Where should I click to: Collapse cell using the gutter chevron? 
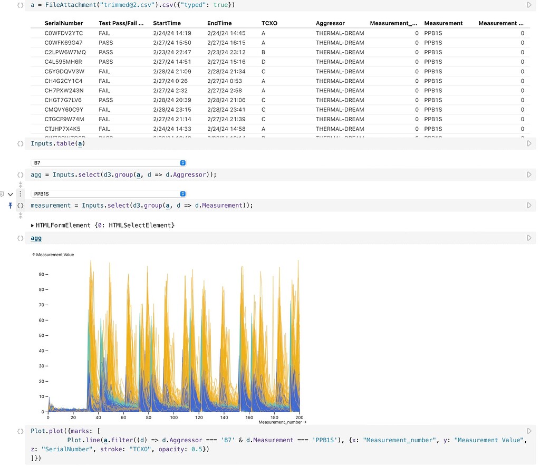(10, 194)
